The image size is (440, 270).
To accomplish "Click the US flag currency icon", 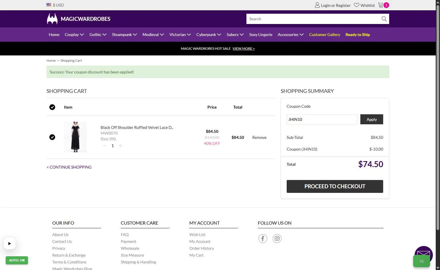I will coord(49,5).
